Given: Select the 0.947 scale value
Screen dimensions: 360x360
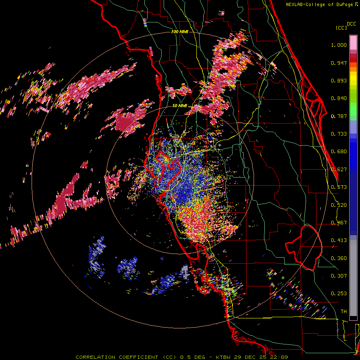Looking at the screenshot, I should [339, 63].
